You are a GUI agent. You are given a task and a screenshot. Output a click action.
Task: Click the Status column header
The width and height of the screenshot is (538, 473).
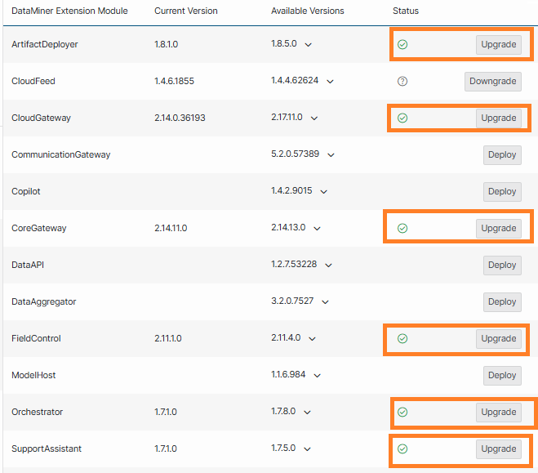pyautogui.click(x=406, y=11)
